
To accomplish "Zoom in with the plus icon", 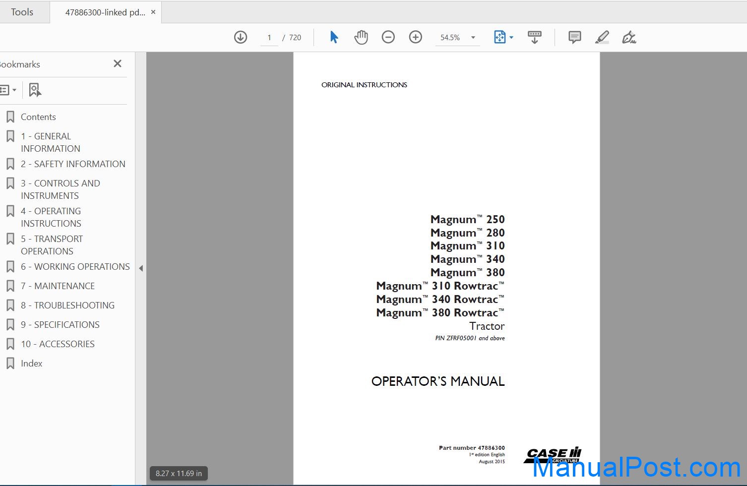I will [x=416, y=37].
